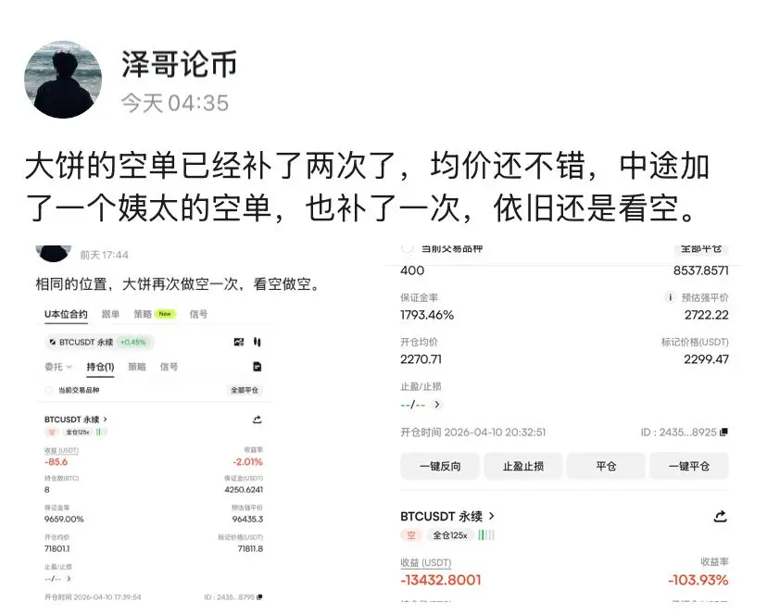767x615 pixels.
Task: Select the 信号 tab in the 持仓(1) row
Action: coord(169,367)
